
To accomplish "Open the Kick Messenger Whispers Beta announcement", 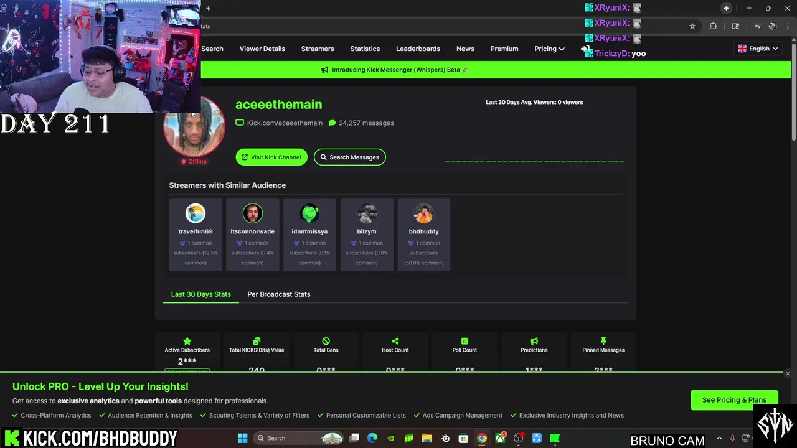I will click(400, 70).
